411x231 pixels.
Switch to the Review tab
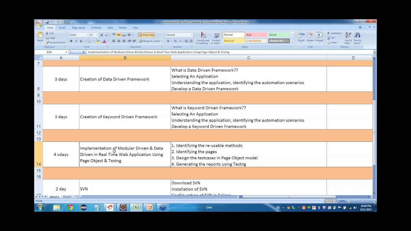point(123,28)
